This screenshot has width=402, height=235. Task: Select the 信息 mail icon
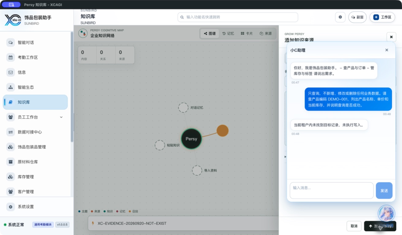11,73
